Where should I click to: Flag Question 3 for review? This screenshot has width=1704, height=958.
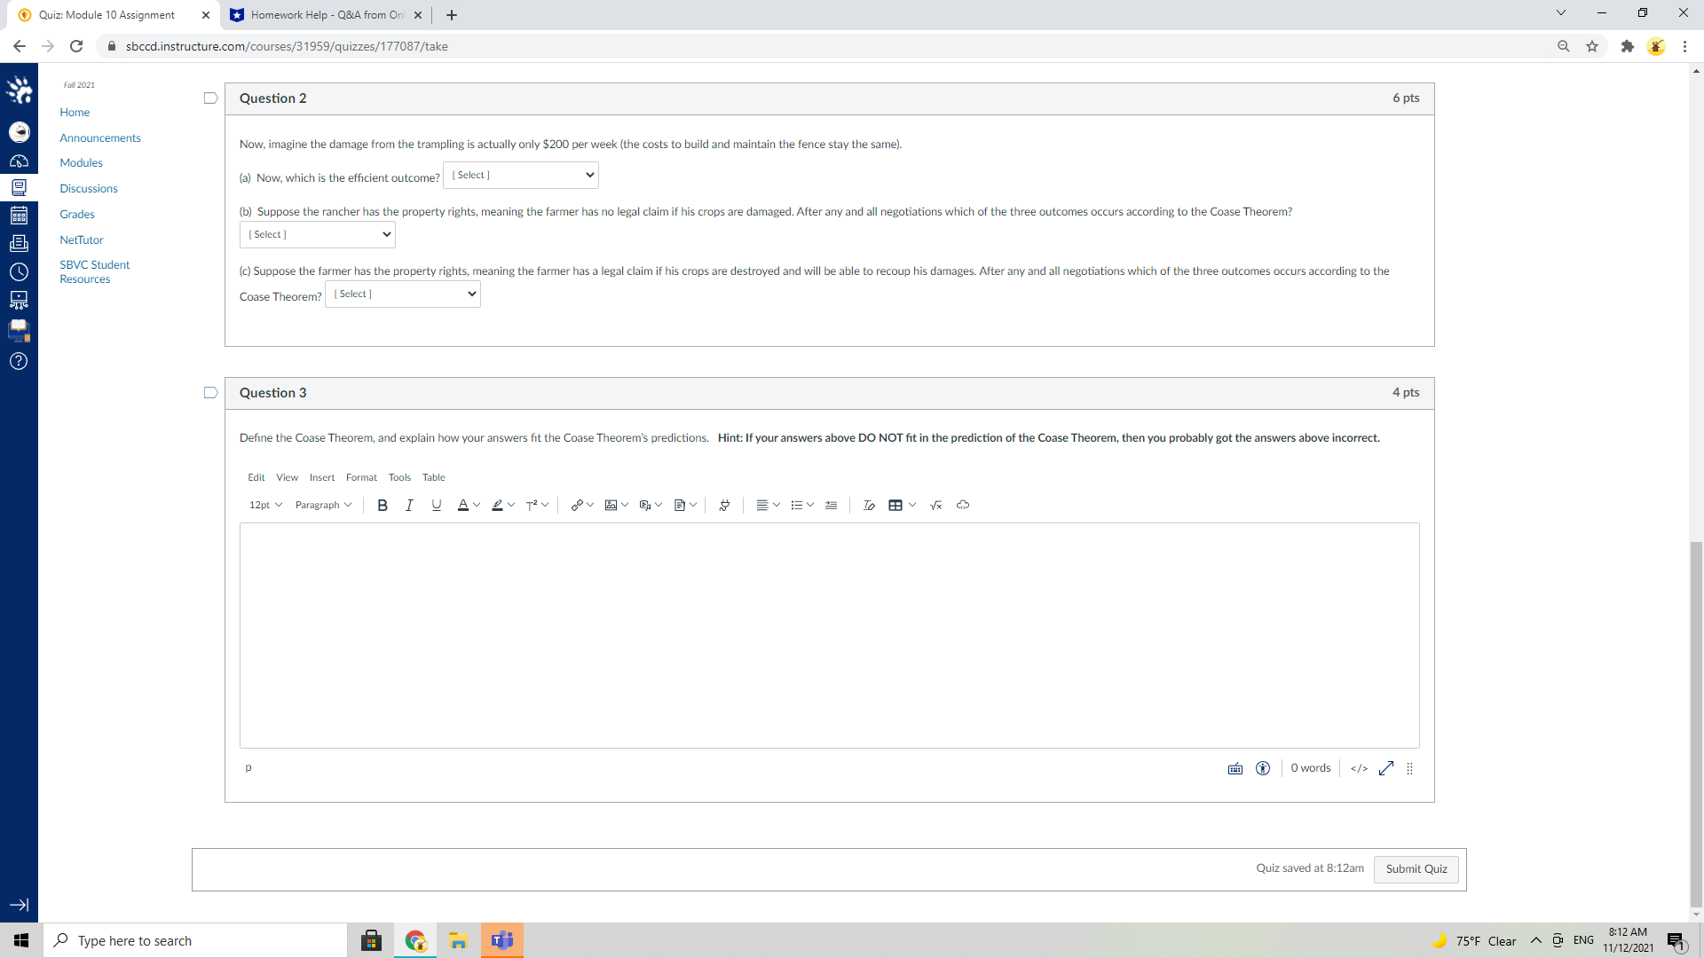(x=210, y=393)
